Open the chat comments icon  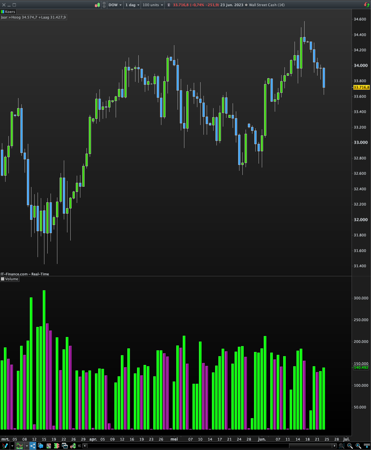41,446
